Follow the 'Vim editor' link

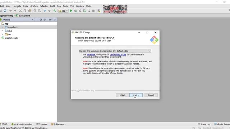point(91,54)
